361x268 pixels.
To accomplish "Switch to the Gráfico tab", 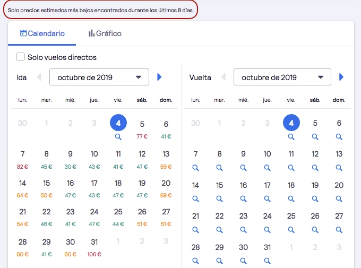I will [105, 33].
